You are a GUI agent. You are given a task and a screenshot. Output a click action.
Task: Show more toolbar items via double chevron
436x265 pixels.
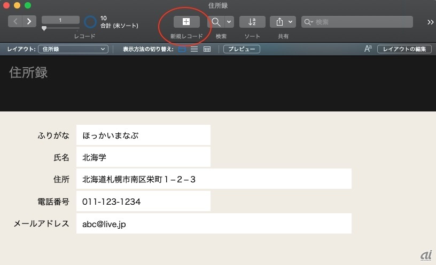(x=430, y=22)
